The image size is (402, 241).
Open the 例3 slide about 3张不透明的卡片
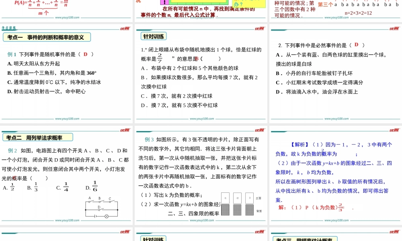[x=201, y=176]
